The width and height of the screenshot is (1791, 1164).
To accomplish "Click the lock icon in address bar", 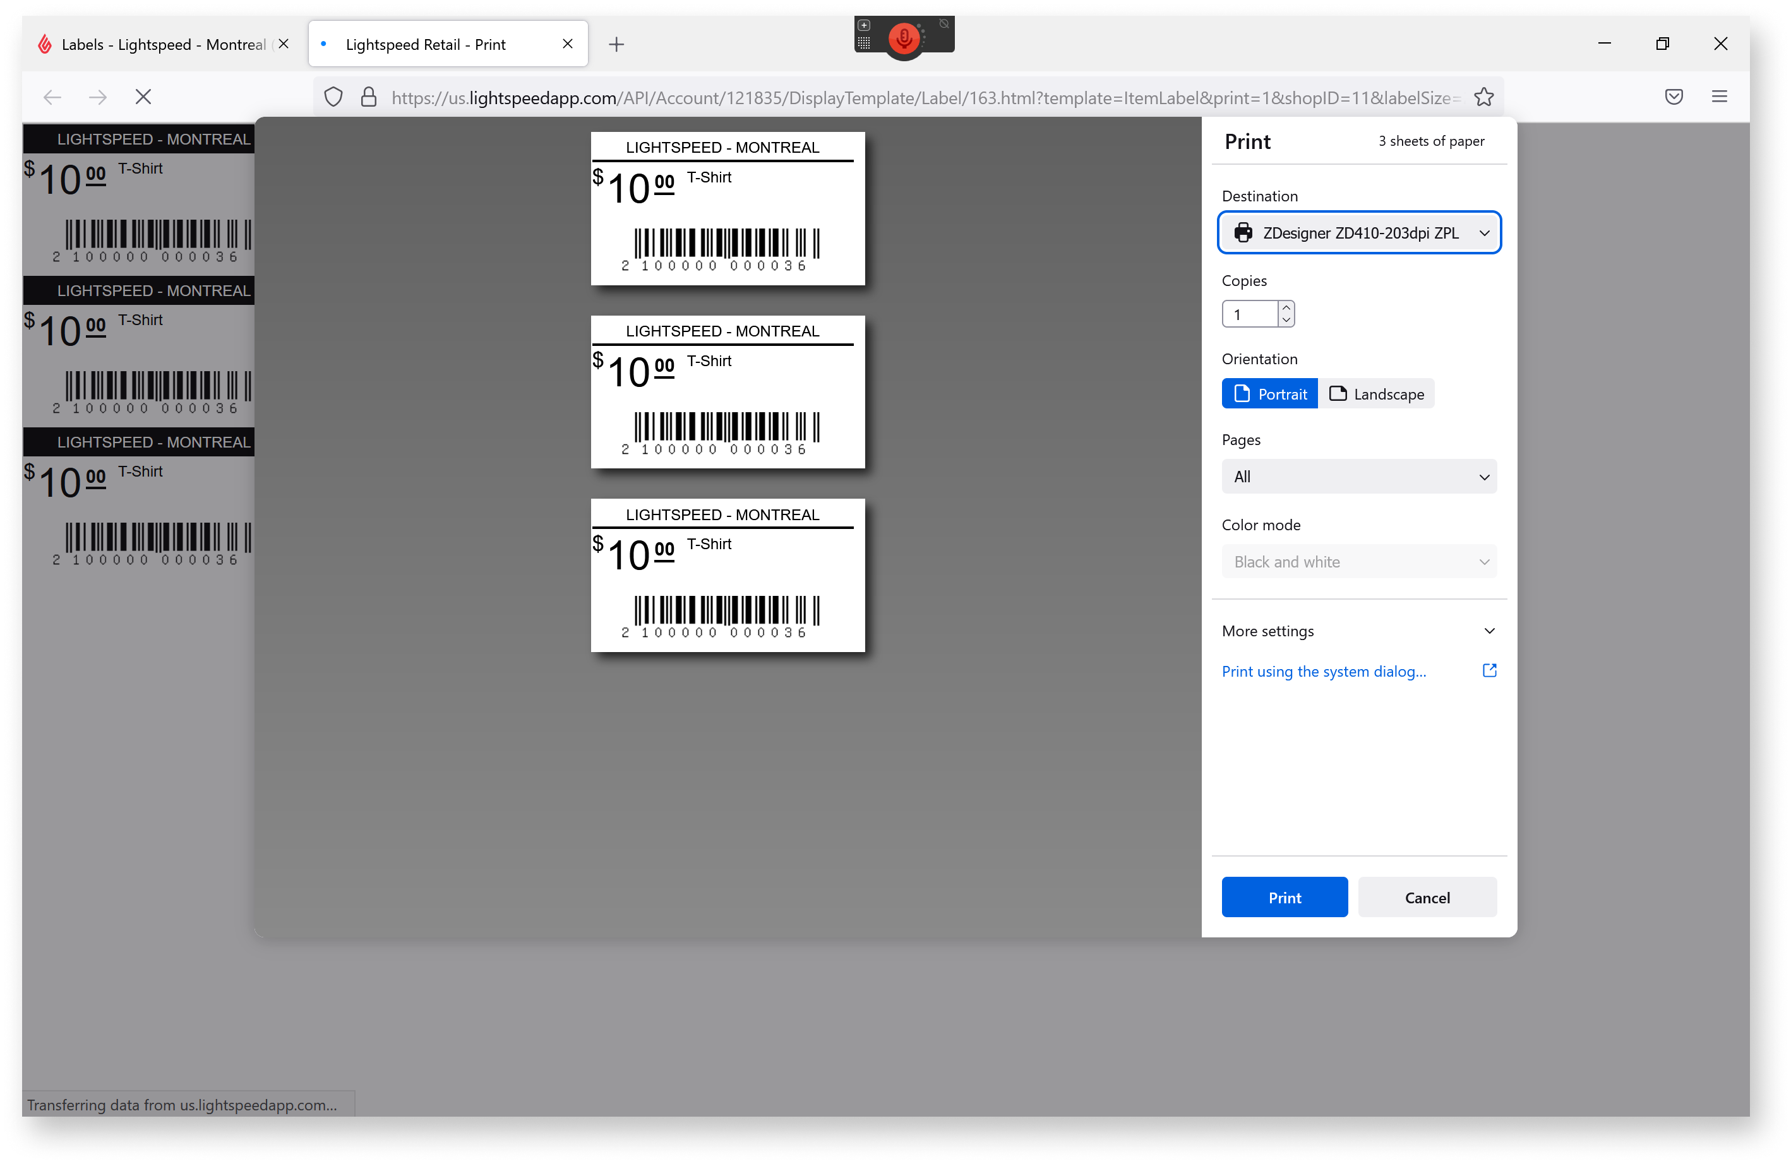I will [368, 97].
